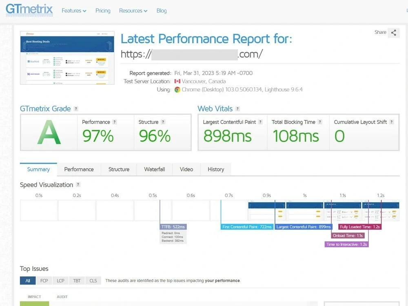Click the grade letter A
Screen dimensions: 408x306
(49, 133)
